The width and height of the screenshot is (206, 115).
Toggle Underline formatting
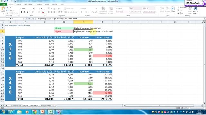coord(27,12)
